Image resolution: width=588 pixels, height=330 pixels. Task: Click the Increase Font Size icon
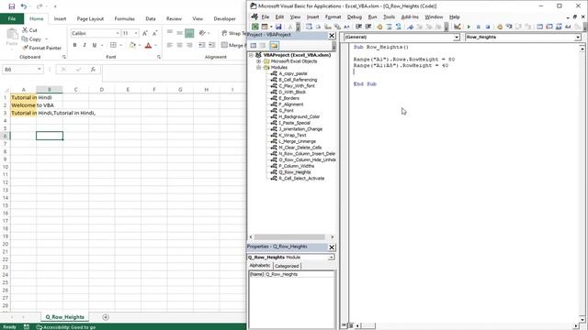click(x=145, y=33)
